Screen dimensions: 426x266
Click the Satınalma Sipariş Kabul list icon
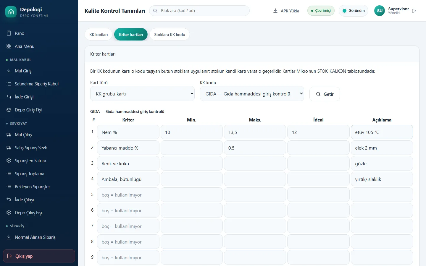point(9,84)
